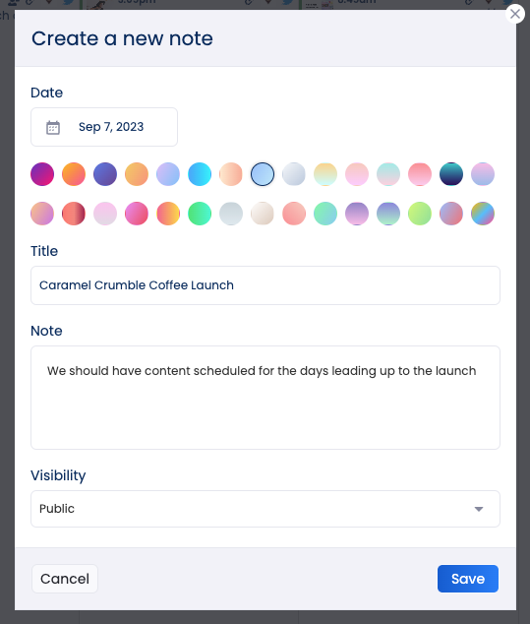Screen dimensions: 530x624
Task: Select the magenta-purple first color swatch
Action: coord(42,174)
